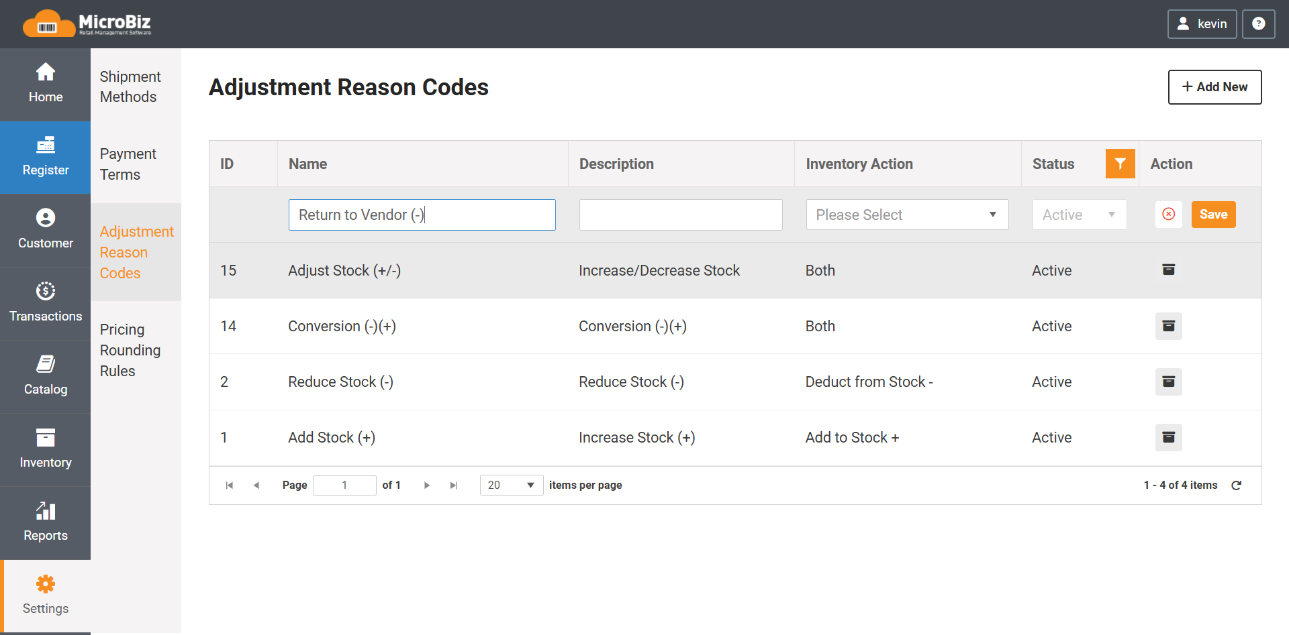Image resolution: width=1289 pixels, height=635 pixels.
Task: Open the help question mark icon
Action: tap(1258, 24)
